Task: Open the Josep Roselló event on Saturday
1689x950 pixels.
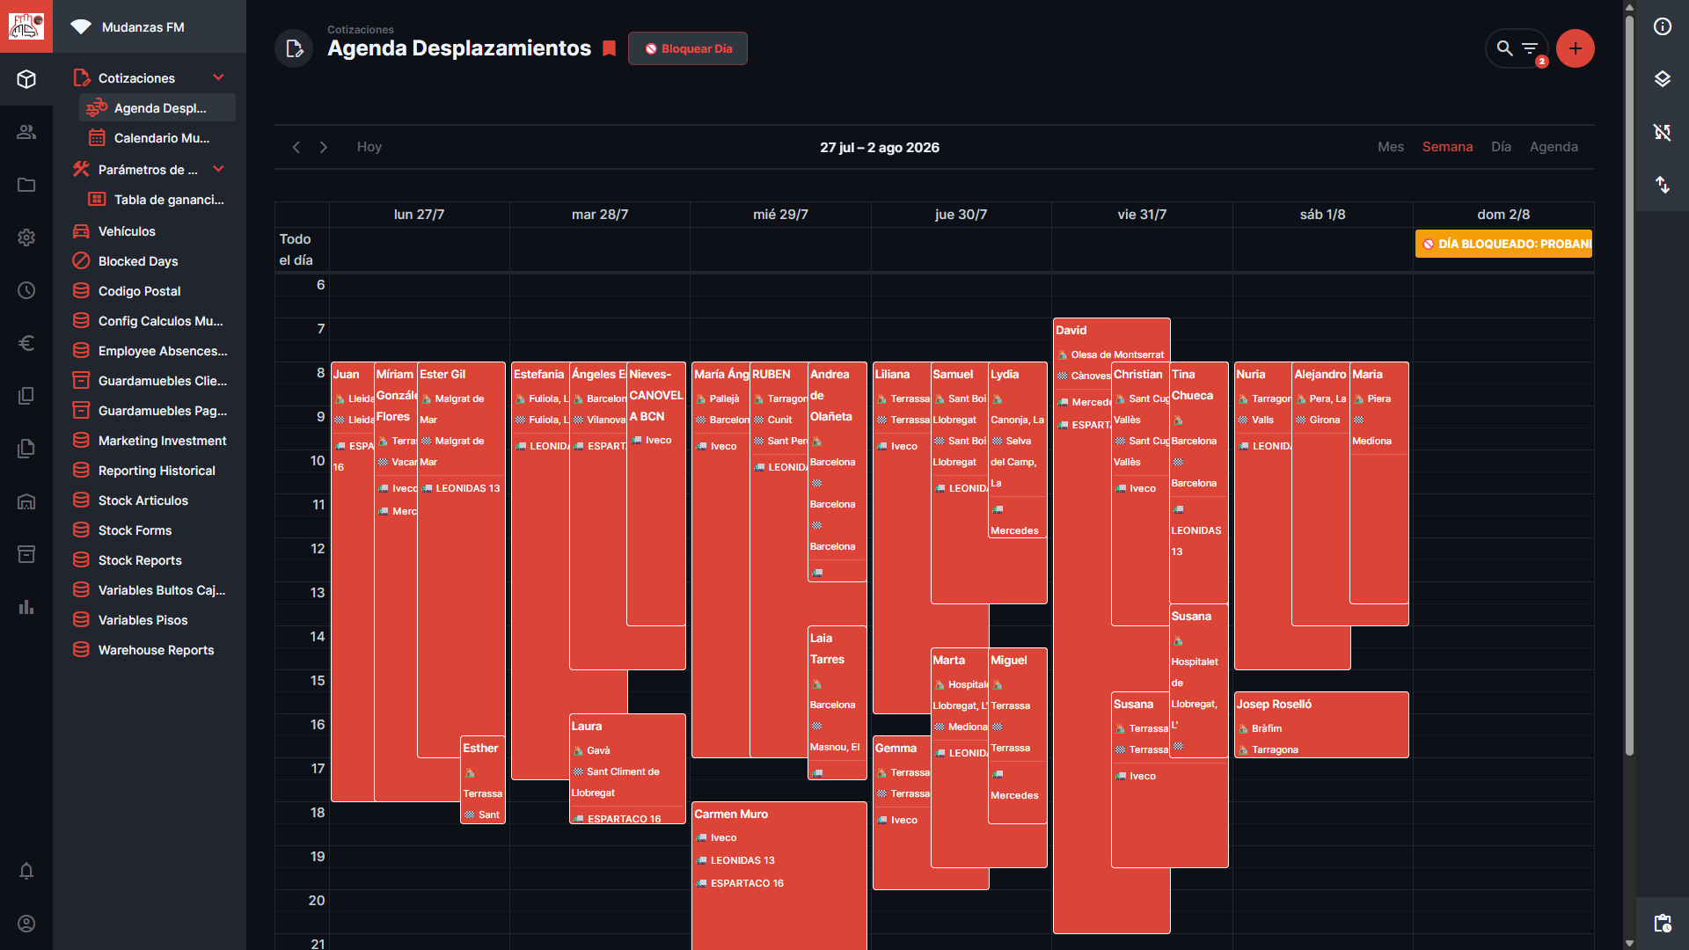Action: click(x=1321, y=725)
